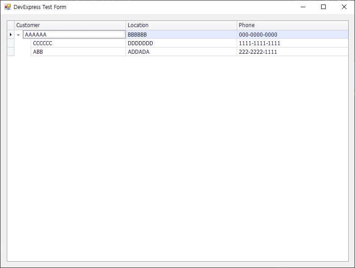Image resolution: width=355 pixels, height=268 pixels.
Task: Select the 222-2222-1111 phone cell
Action: (293, 52)
